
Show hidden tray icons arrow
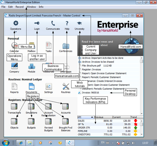point(113,143)
